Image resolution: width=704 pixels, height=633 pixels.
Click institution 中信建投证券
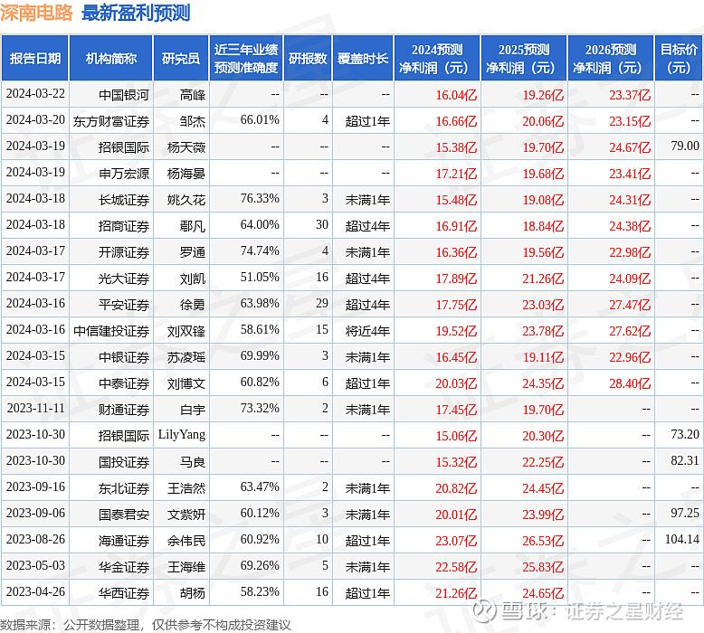[111, 331]
